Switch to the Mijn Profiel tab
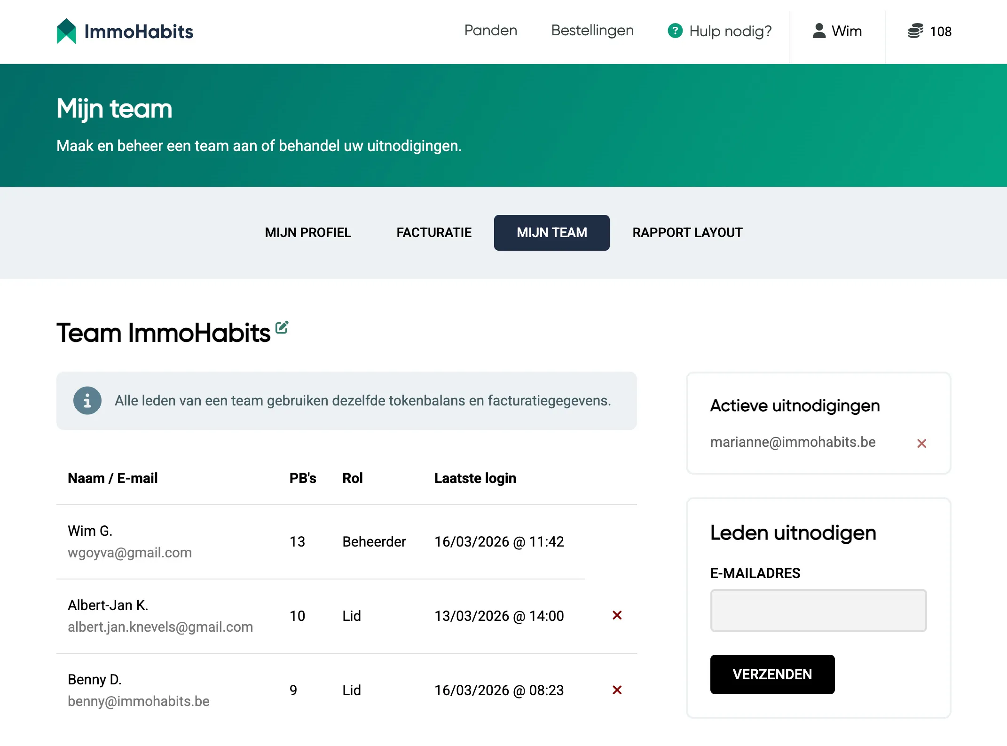This screenshot has width=1007, height=746. click(308, 233)
